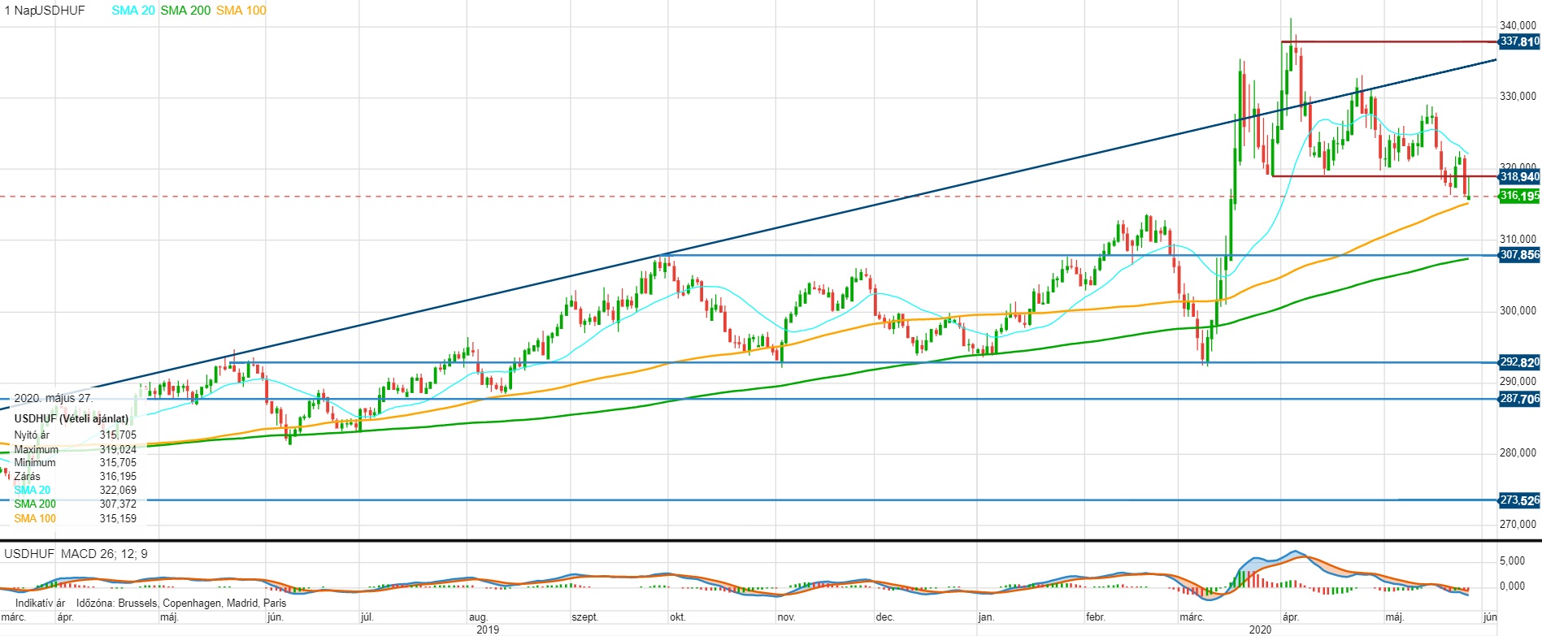
Task: Click the Zárás value 316,195
Action: [118, 477]
